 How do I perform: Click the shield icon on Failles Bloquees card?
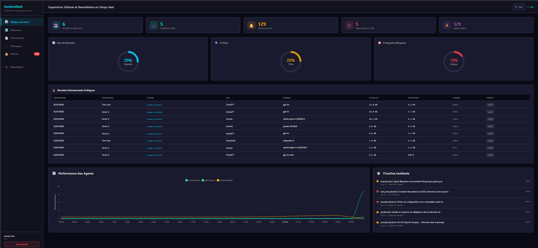349,25
